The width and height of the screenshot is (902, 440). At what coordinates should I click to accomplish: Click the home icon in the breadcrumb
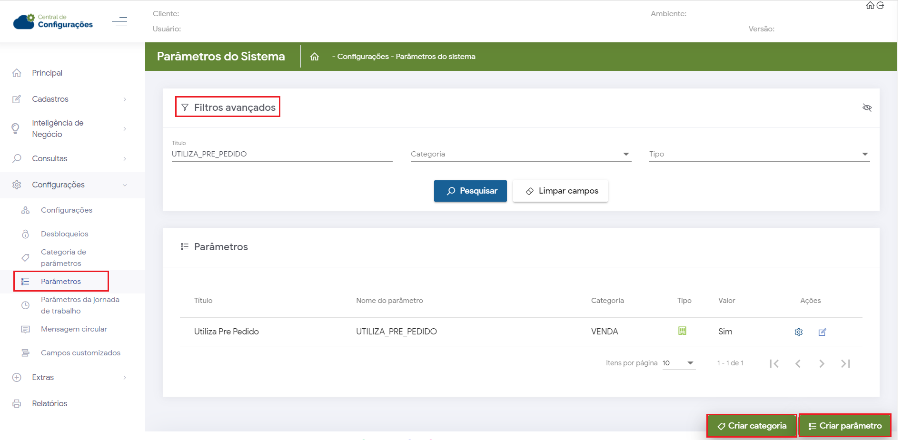(x=314, y=57)
